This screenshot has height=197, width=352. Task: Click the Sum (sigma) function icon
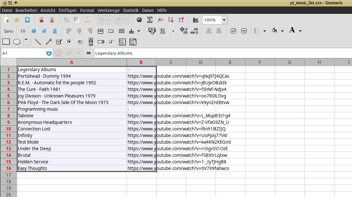click(150, 20)
